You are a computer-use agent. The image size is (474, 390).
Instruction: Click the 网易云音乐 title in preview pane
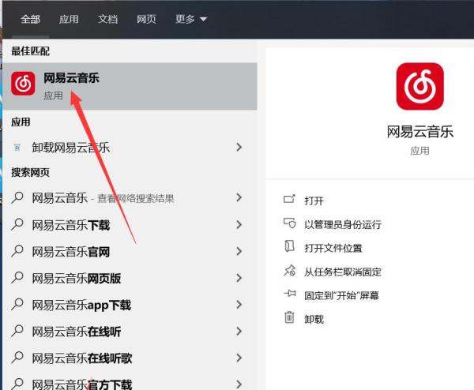[x=420, y=132]
